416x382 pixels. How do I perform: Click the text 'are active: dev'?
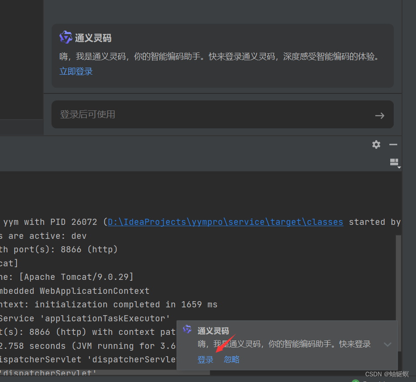(x=47, y=236)
